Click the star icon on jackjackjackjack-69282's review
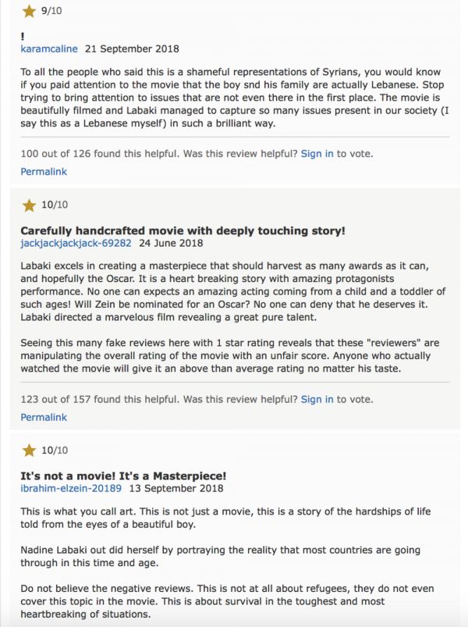The width and height of the screenshot is (468, 627). [x=29, y=205]
